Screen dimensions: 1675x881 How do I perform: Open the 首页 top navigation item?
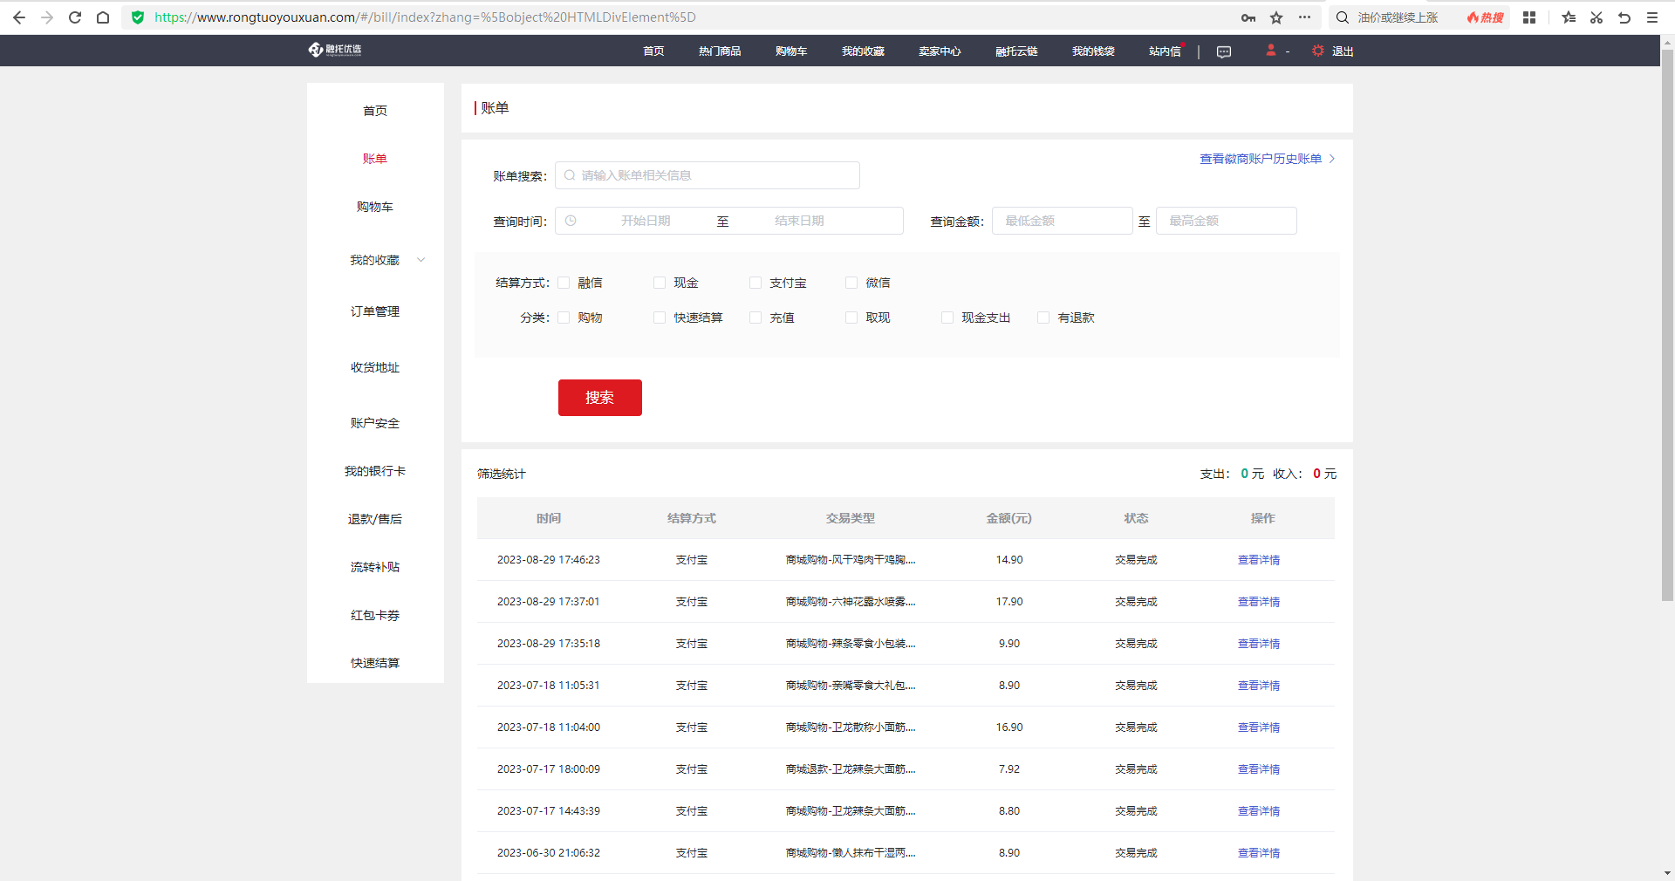click(x=653, y=51)
